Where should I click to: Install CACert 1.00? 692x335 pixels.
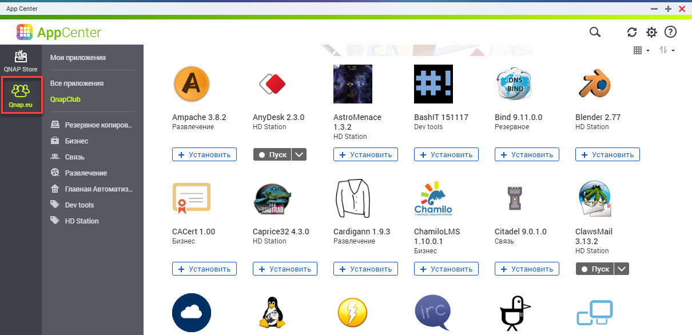pos(204,269)
